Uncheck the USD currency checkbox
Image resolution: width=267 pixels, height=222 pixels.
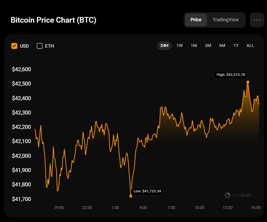point(14,46)
